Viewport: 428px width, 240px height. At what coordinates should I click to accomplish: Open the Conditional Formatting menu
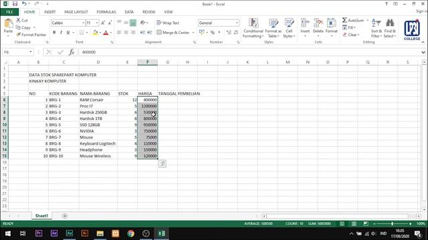coord(253,28)
